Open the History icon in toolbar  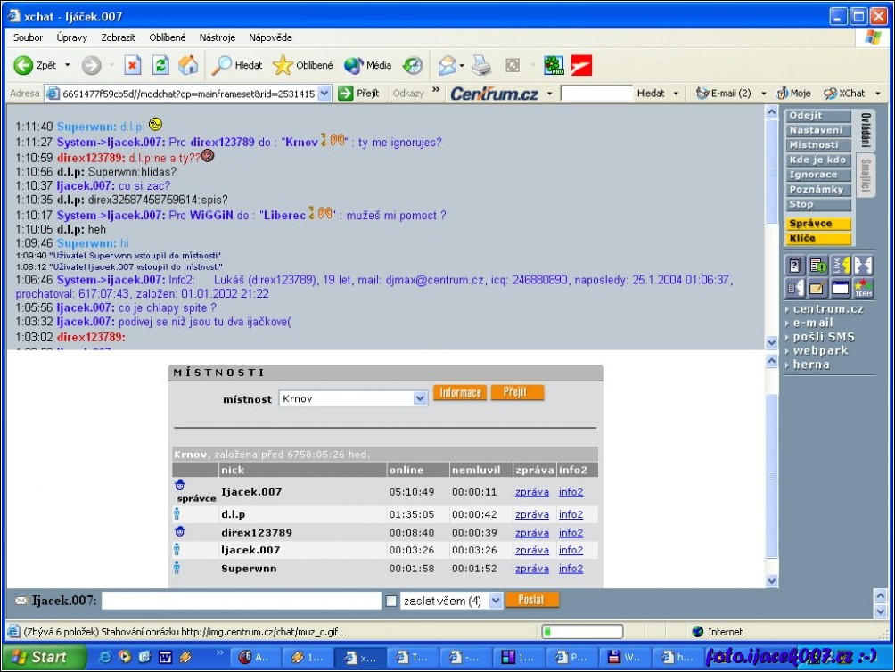click(413, 65)
